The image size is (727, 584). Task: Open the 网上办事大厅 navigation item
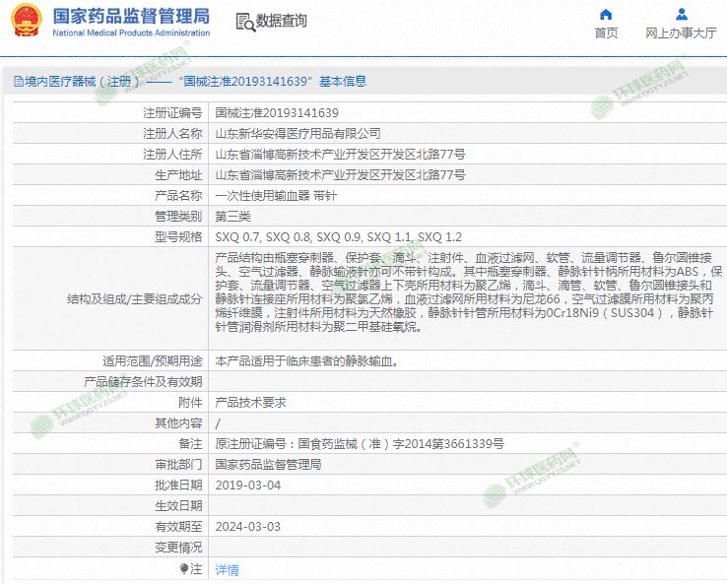click(x=681, y=32)
